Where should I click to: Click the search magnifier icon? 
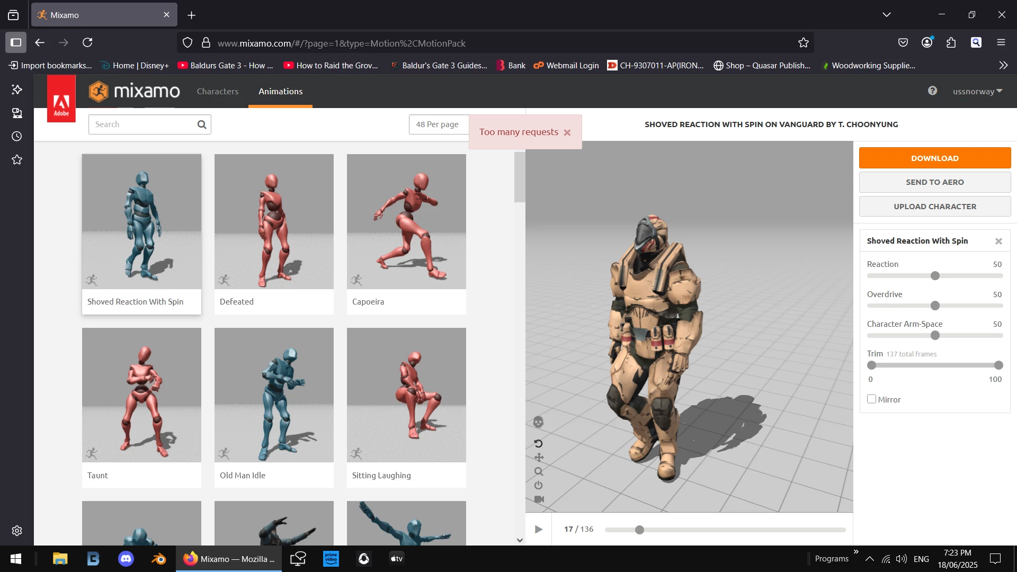202,124
